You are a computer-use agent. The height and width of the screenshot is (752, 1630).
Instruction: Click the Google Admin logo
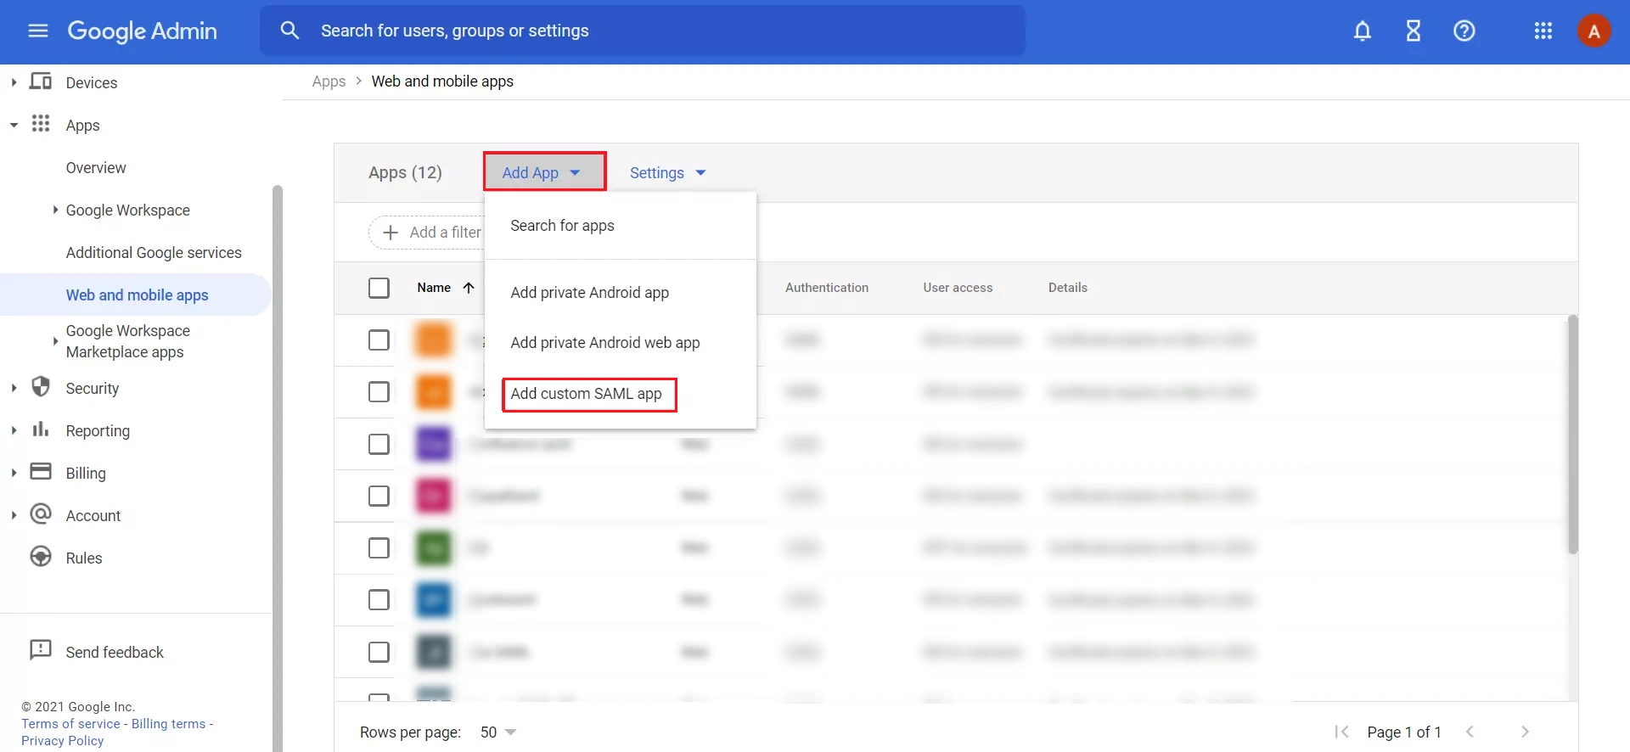[142, 31]
